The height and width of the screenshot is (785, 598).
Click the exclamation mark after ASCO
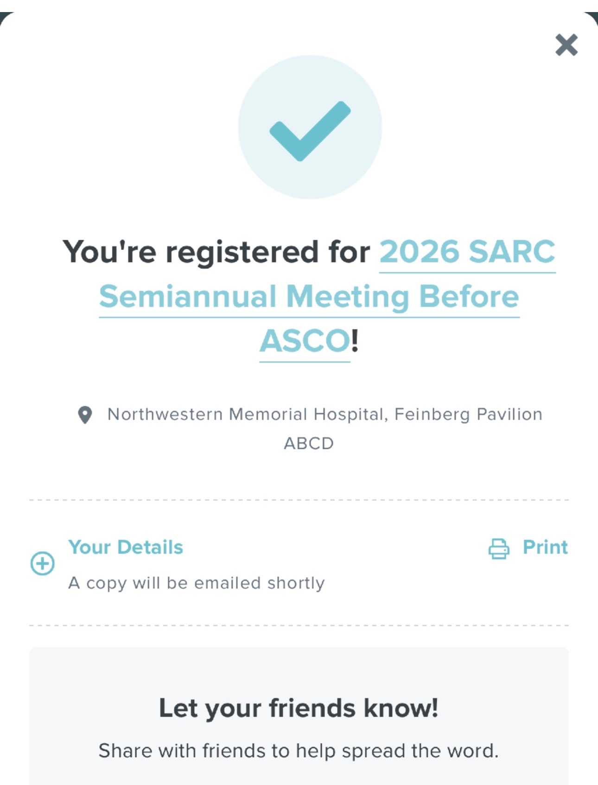(355, 341)
